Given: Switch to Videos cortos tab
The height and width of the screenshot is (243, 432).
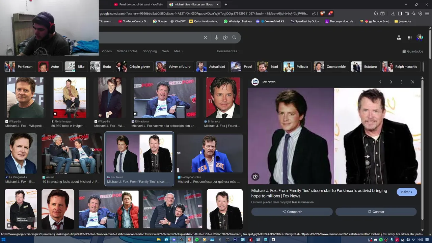Looking at the screenshot, I should (127, 51).
